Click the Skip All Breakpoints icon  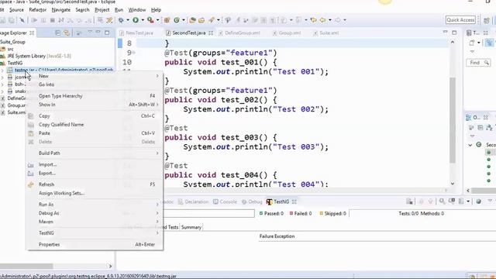(x=22, y=20)
